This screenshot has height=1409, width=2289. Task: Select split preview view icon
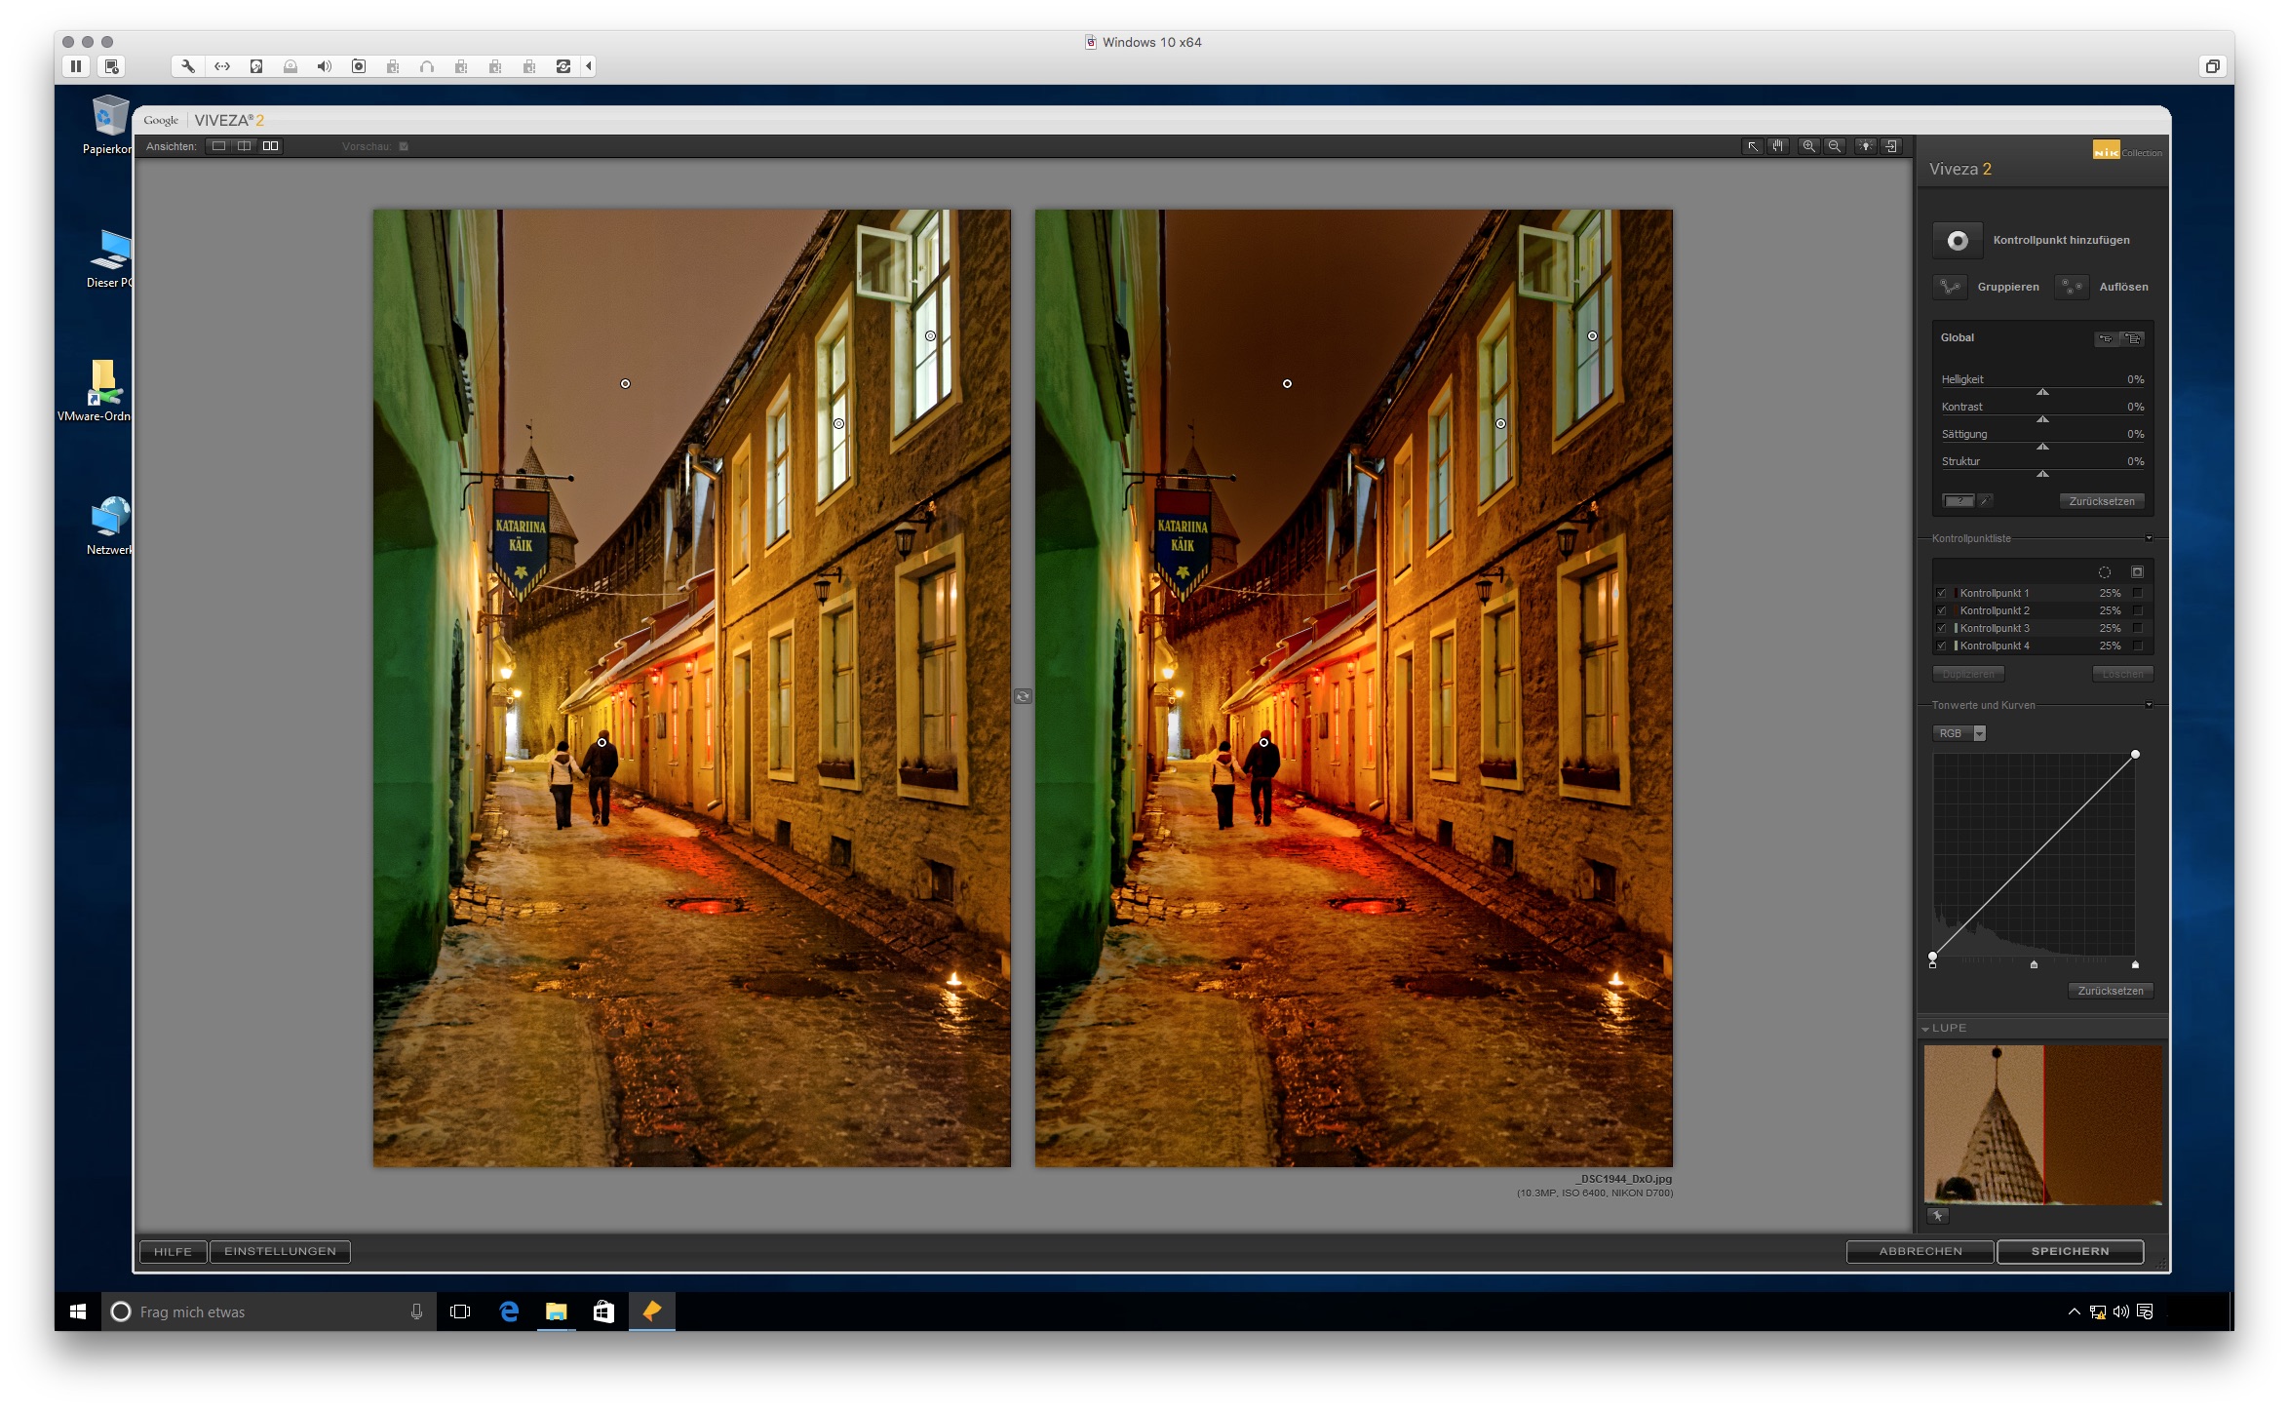point(245,146)
